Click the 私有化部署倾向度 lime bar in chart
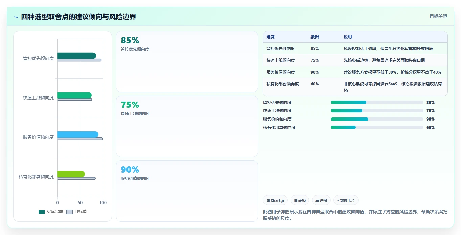This screenshot has width=461, height=235. click(x=71, y=174)
